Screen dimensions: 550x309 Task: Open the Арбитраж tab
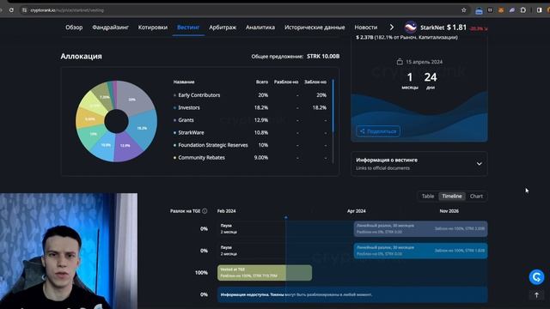tap(223, 27)
